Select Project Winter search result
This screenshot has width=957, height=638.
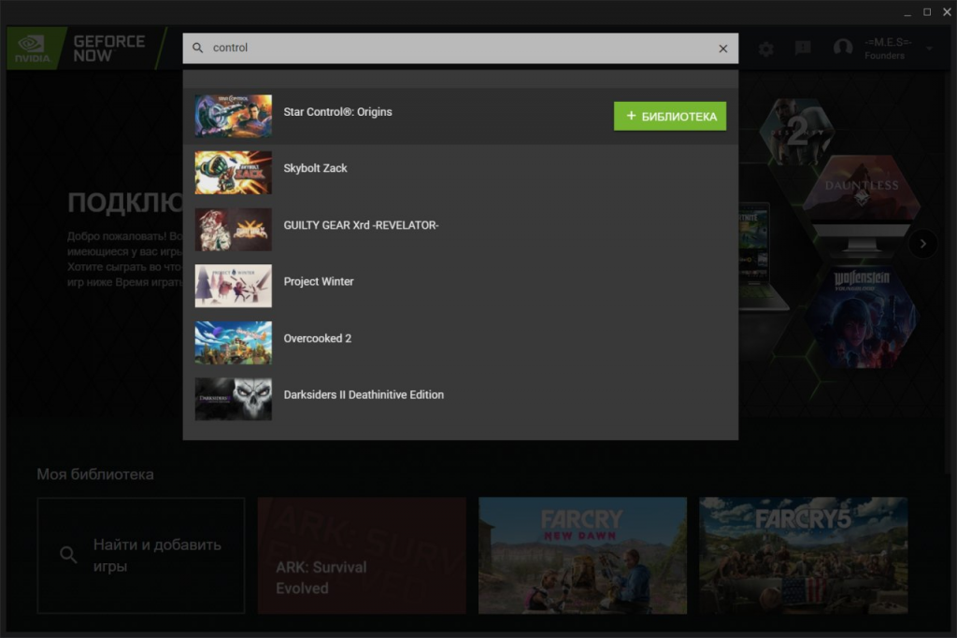[x=460, y=286]
